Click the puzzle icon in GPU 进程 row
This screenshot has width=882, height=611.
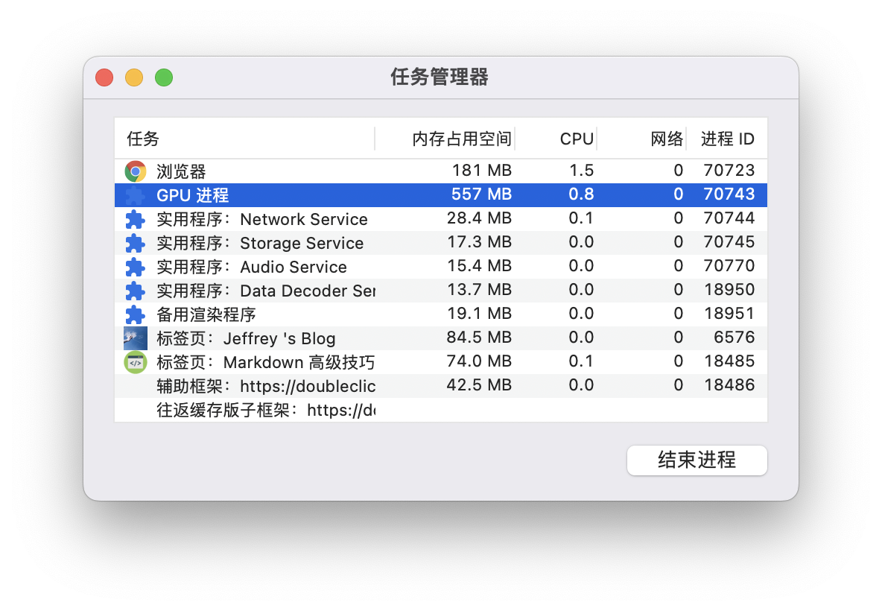[x=135, y=196]
